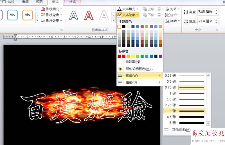Select the 3 磅 line weight

pyautogui.click(x=184, y=111)
